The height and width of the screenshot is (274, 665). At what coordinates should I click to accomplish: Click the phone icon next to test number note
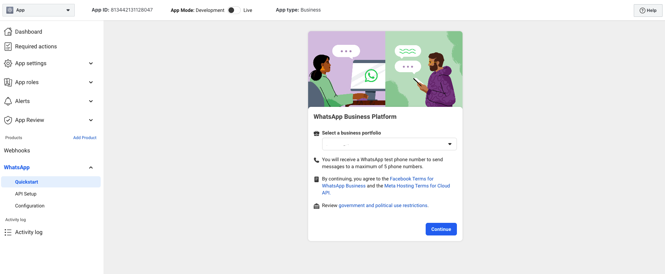click(317, 160)
